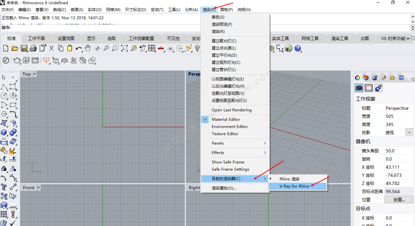The image size is (415, 226).
Task: Open the 投影 projection dropdown
Action: (x=409, y=133)
